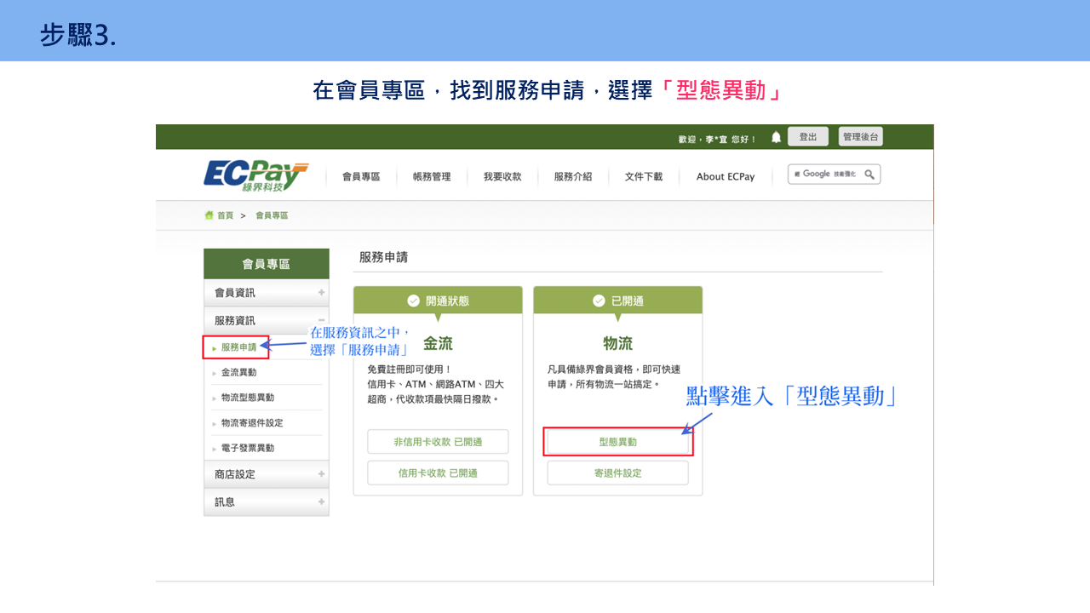Viewport: 1090px width, 613px height.
Task: Click the ECPay logo
Action: tap(255, 176)
